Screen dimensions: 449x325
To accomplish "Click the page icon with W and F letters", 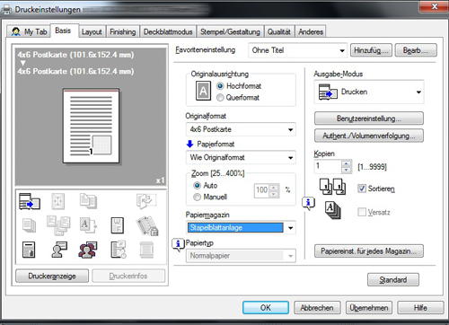I will click(x=117, y=225).
